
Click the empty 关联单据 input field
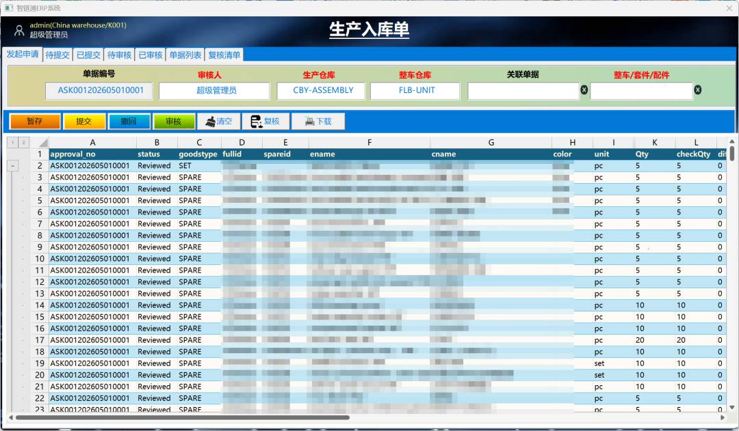tap(523, 90)
